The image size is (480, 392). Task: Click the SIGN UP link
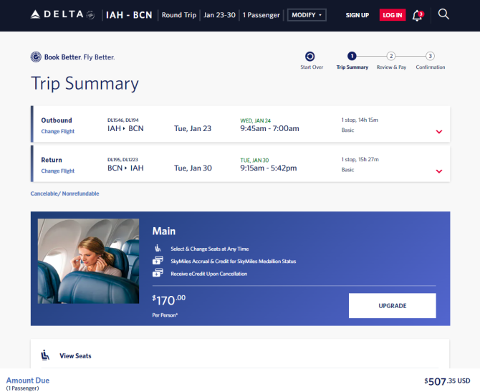[357, 15]
